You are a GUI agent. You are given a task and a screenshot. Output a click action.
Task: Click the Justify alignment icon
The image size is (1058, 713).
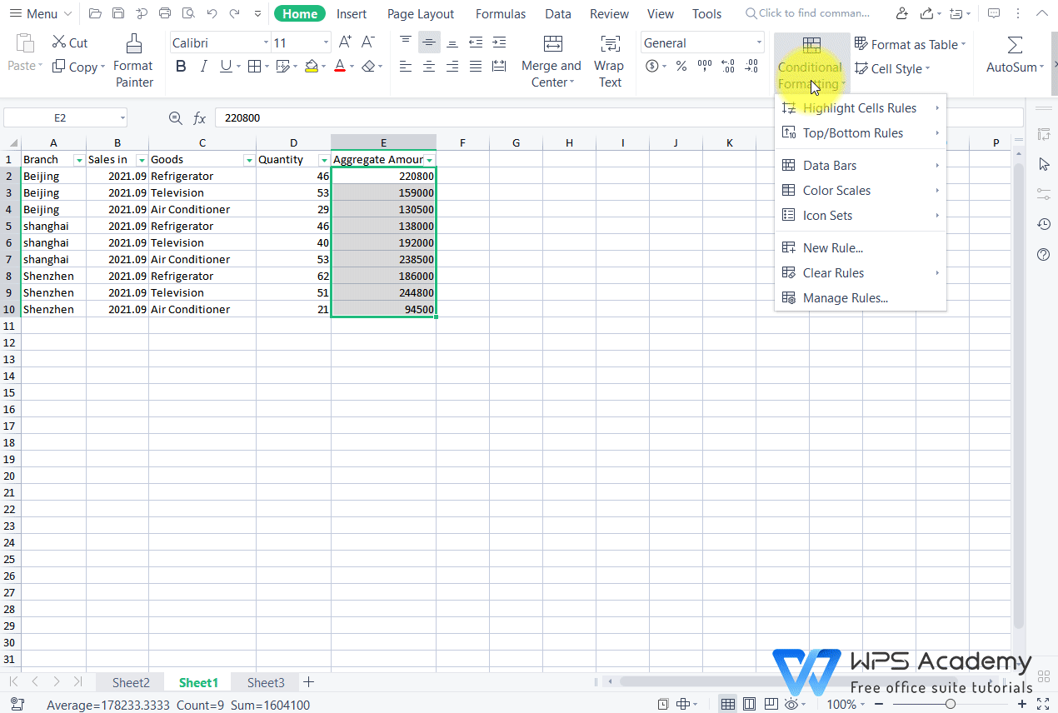pyautogui.click(x=476, y=67)
